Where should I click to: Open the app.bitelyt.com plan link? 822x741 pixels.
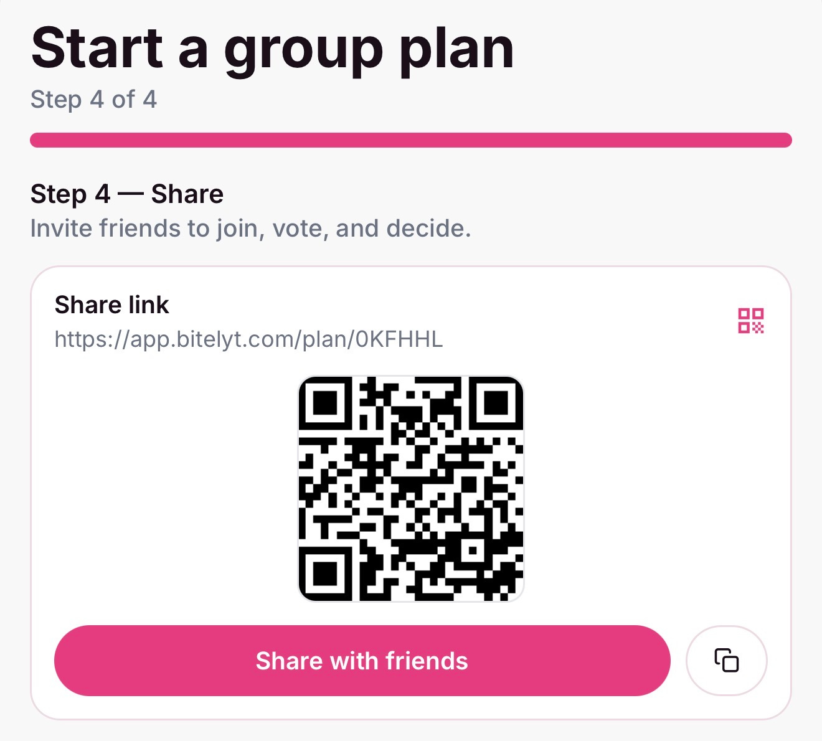pos(248,339)
